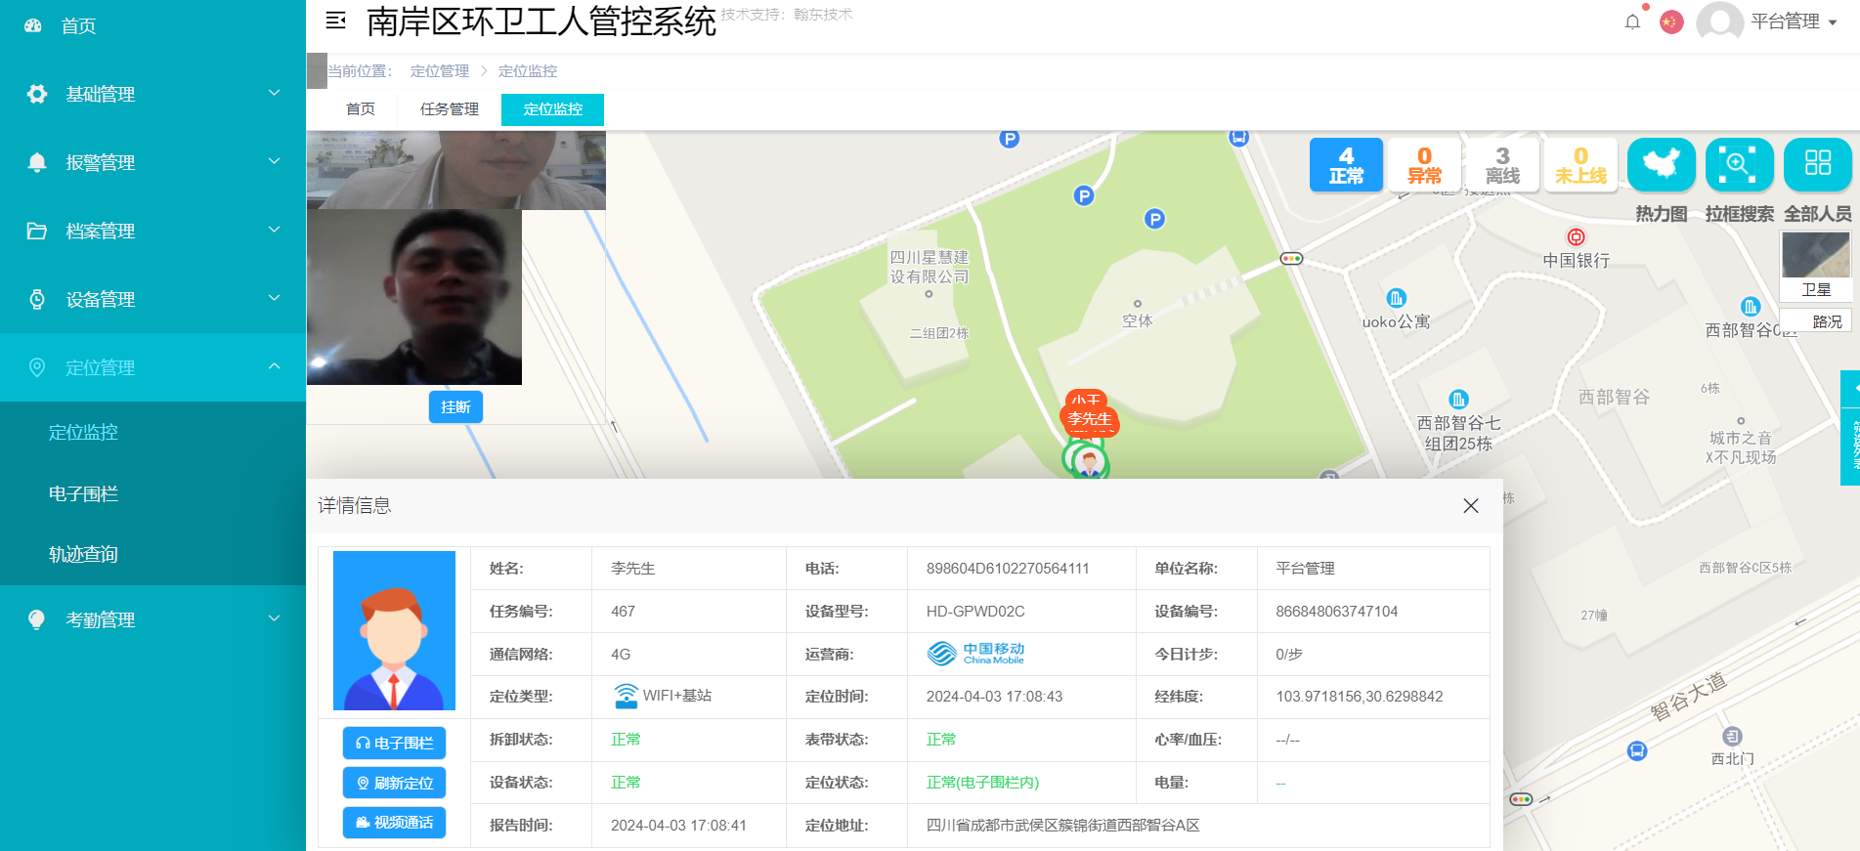Click the bulb icon for 考勤管理

click(x=37, y=619)
